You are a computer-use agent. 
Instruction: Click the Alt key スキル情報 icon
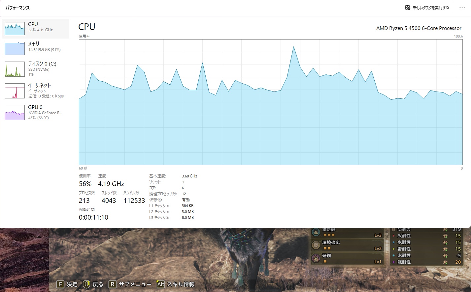161,284
